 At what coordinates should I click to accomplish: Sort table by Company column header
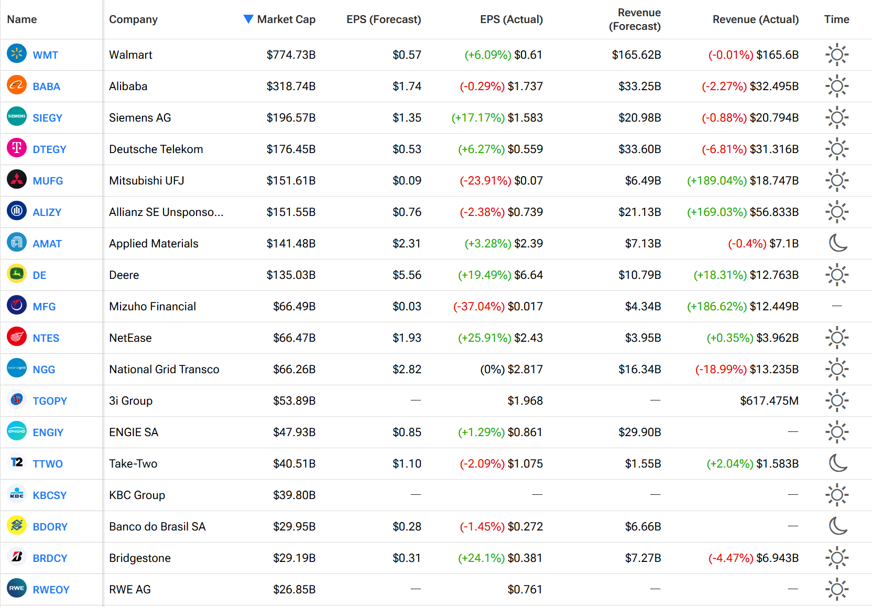click(x=133, y=19)
